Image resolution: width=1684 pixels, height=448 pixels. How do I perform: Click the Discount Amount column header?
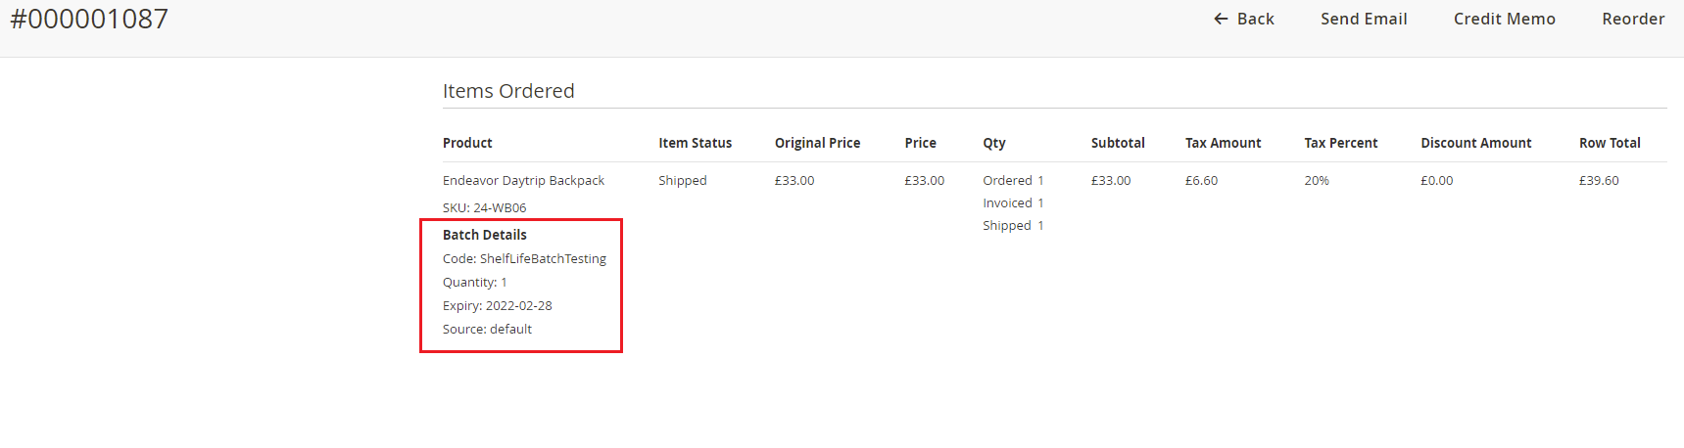(x=1475, y=143)
